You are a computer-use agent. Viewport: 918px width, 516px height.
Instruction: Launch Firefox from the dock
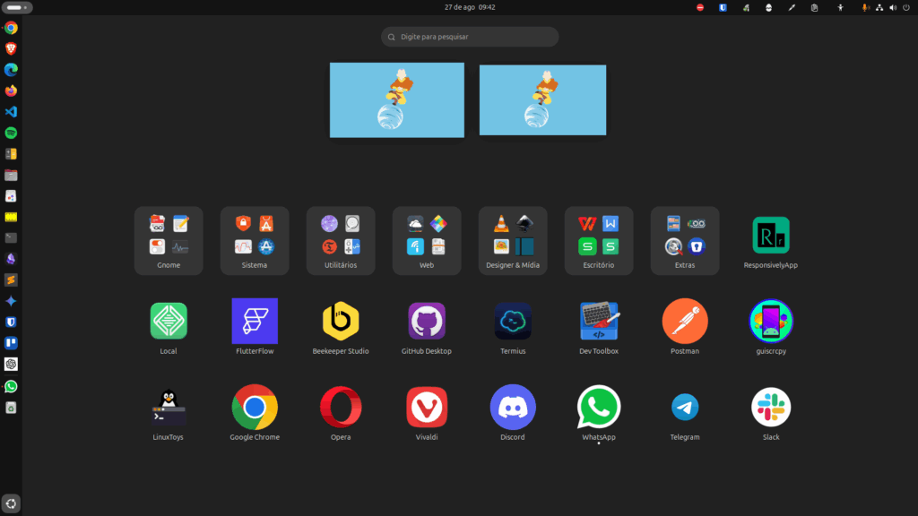click(11, 90)
